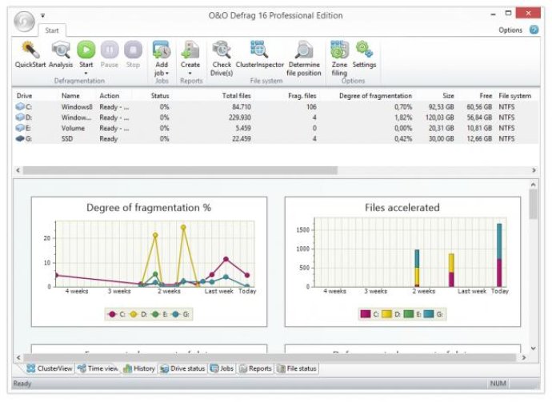Open Settings gear icon in ribbon
Image resolution: width=552 pixels, height=402 pixels.
(364, 49)
